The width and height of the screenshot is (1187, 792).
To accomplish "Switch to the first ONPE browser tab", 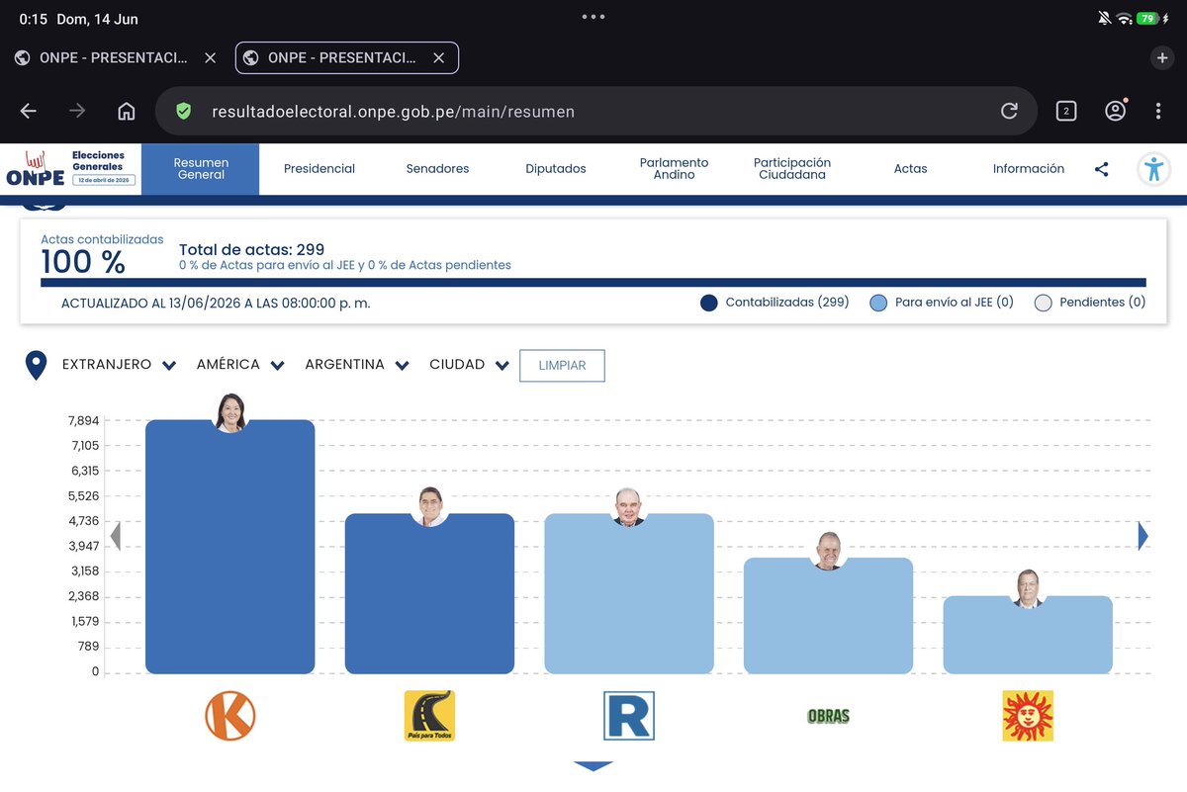I will 114,58.
